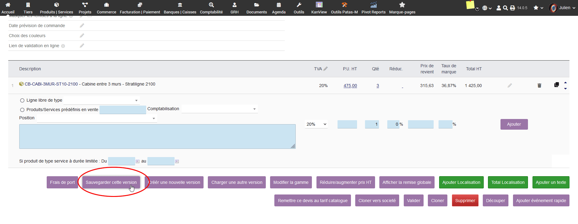Focus the predefined product search field
Viewport: 578px width, 224px height.
[x=123, y=110]
